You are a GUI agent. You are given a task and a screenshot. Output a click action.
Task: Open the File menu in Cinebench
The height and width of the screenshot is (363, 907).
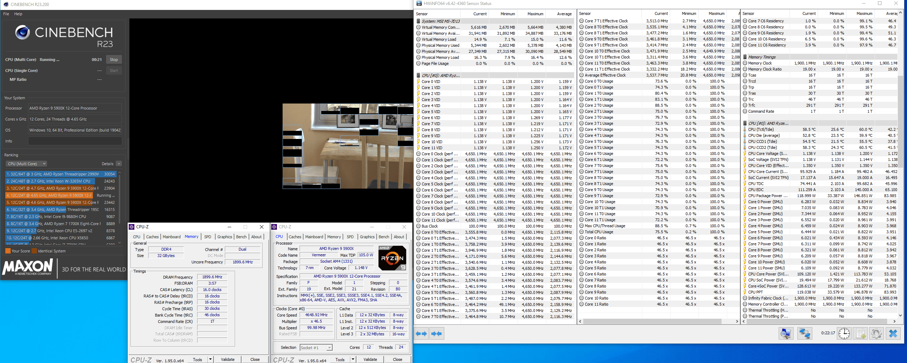click(6, 14)
